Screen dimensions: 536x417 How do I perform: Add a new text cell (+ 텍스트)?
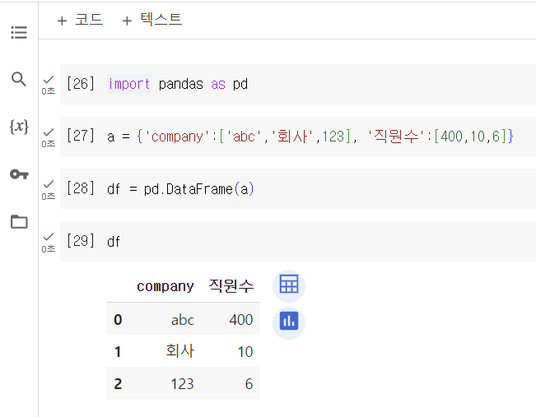(x=152, y=20)
